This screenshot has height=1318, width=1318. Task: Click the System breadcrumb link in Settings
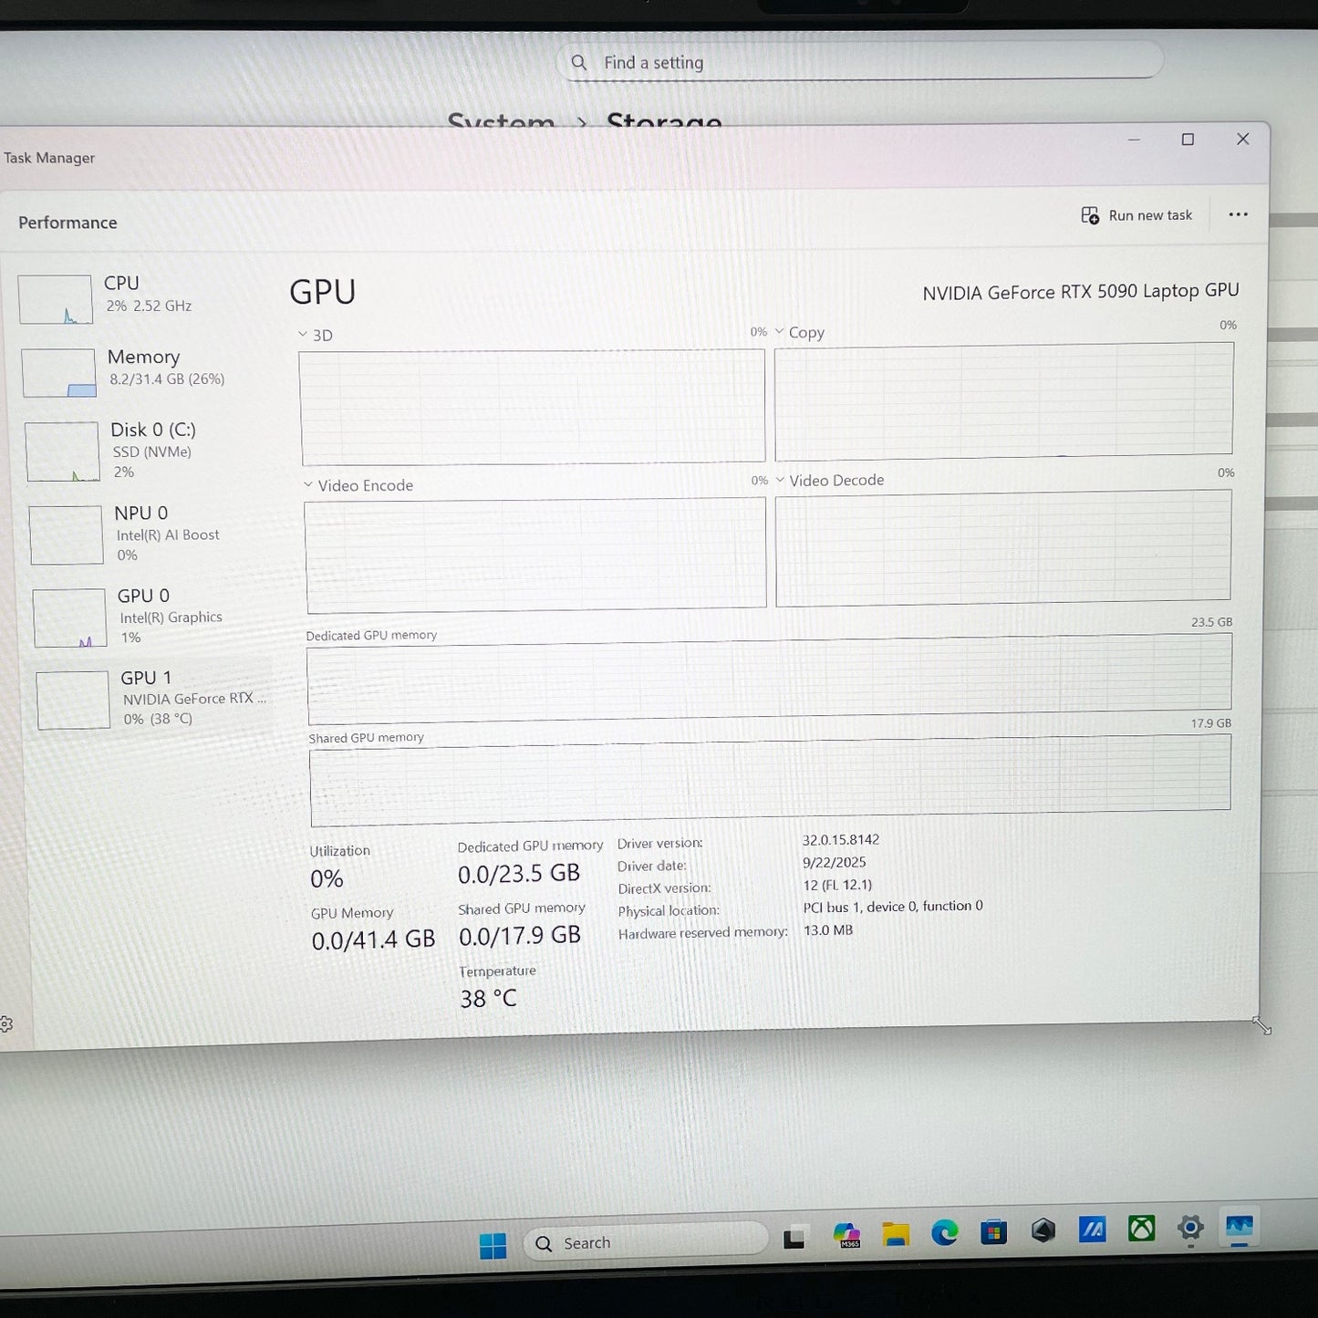[x=501, y=120]
